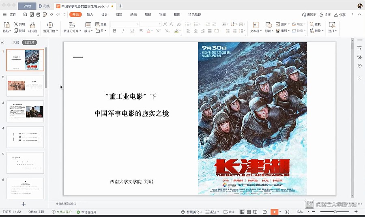Select slide 3 thumbnail
Viewport: 365px width, 217px height.
tap(25, 111)
